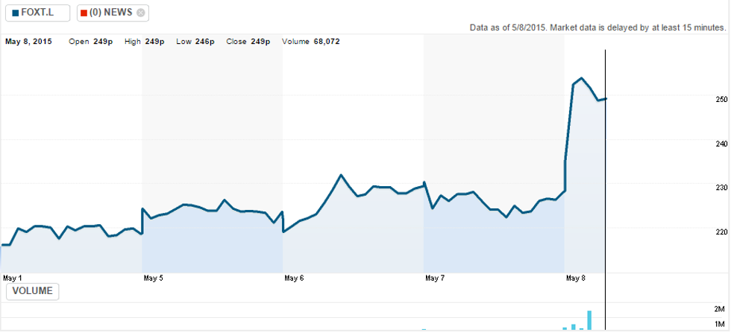Viewport: 731px width, 332px height.
Task: Click the May 8, 2015 date readout
Action: pos(29,42)
